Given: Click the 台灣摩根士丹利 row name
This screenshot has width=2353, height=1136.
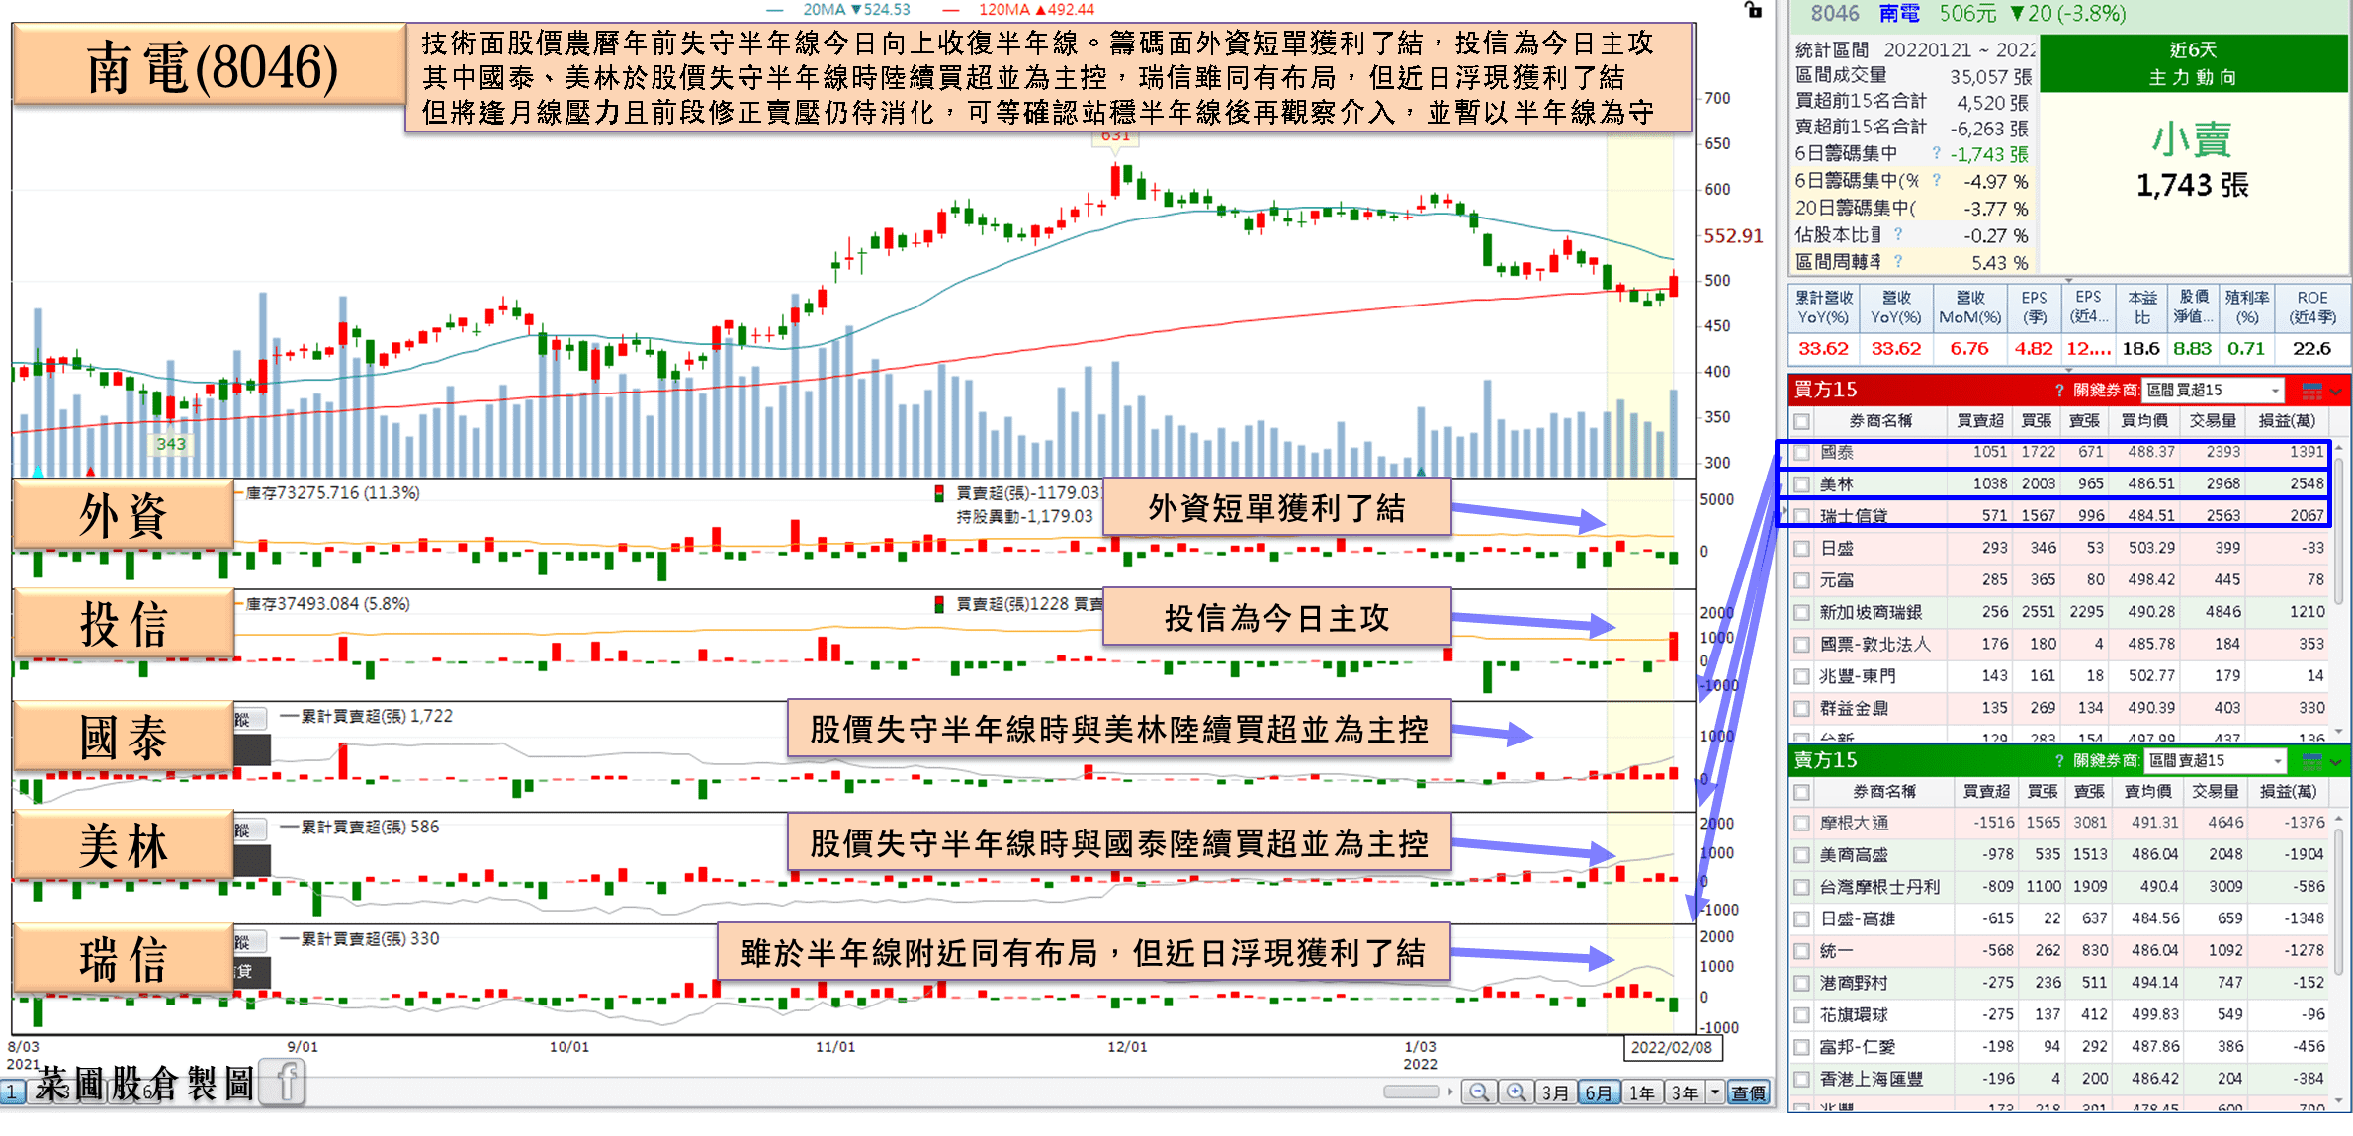Looking at the screenshot, I should pyautogui.click(x=1879, y=888).
